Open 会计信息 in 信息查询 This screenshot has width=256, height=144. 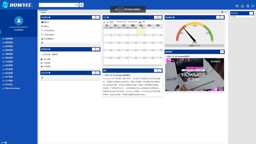47,59
